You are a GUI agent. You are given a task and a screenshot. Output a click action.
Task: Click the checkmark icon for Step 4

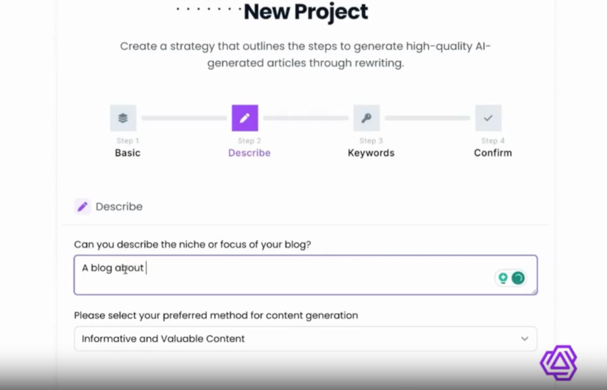point(488,118)
